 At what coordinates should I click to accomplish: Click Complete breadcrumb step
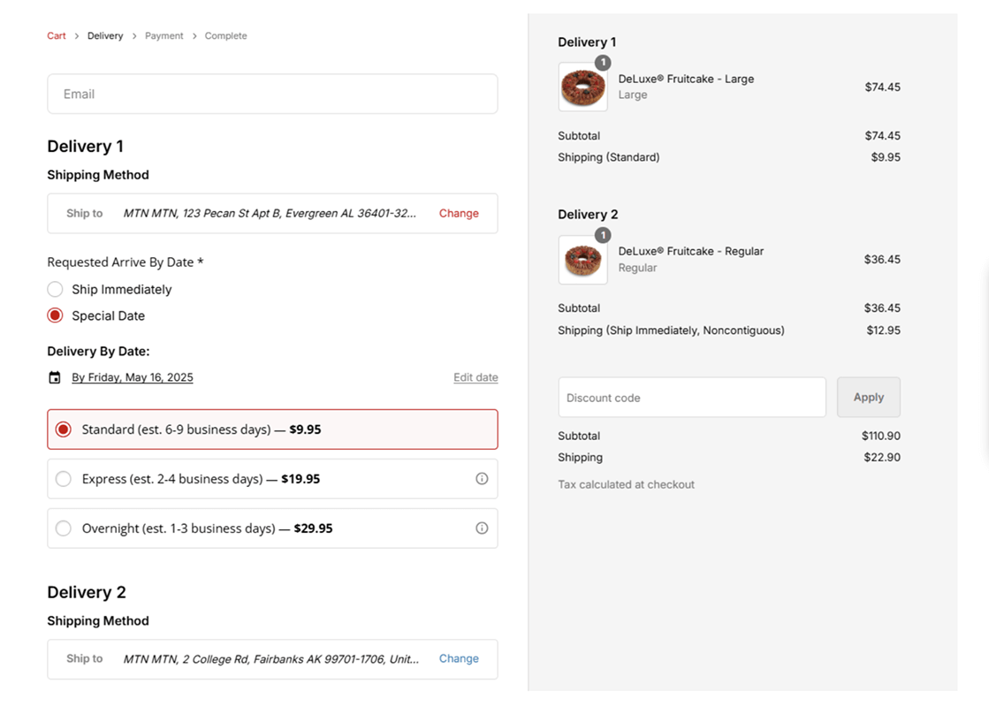(x=225, y=36)
